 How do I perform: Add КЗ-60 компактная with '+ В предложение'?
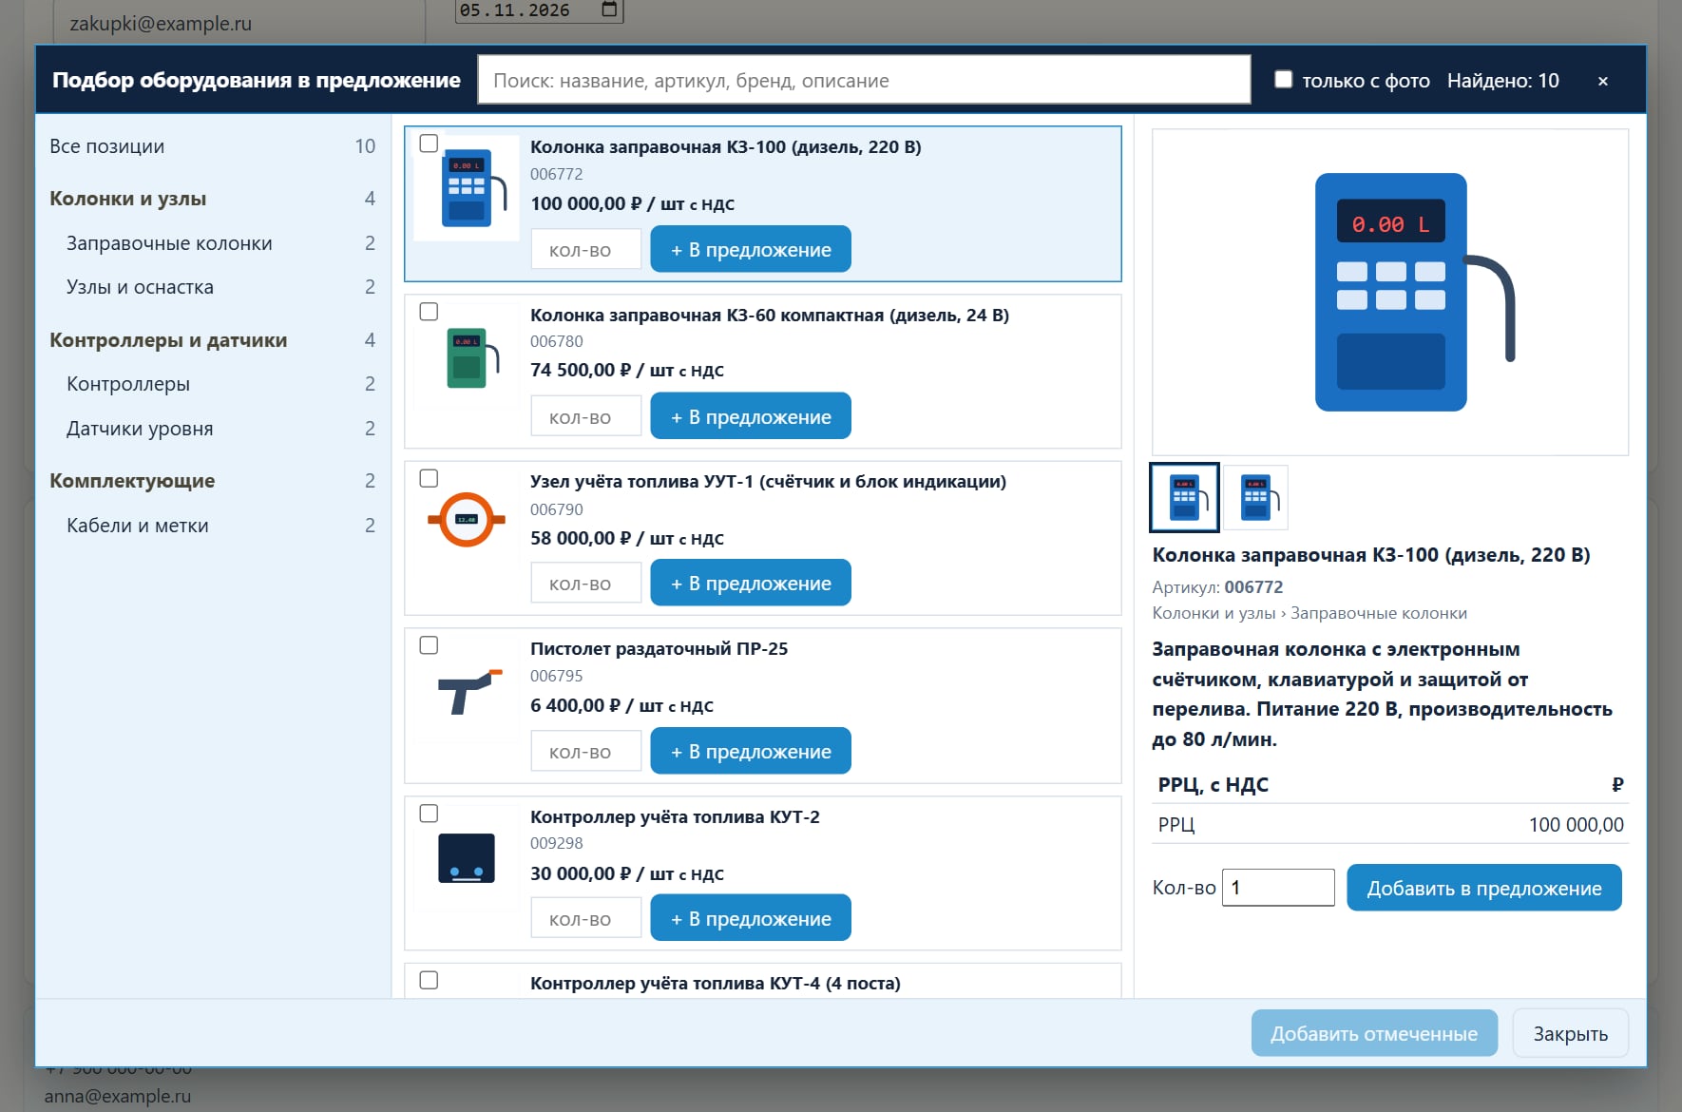pyautogui.click(x=751, y=416)
